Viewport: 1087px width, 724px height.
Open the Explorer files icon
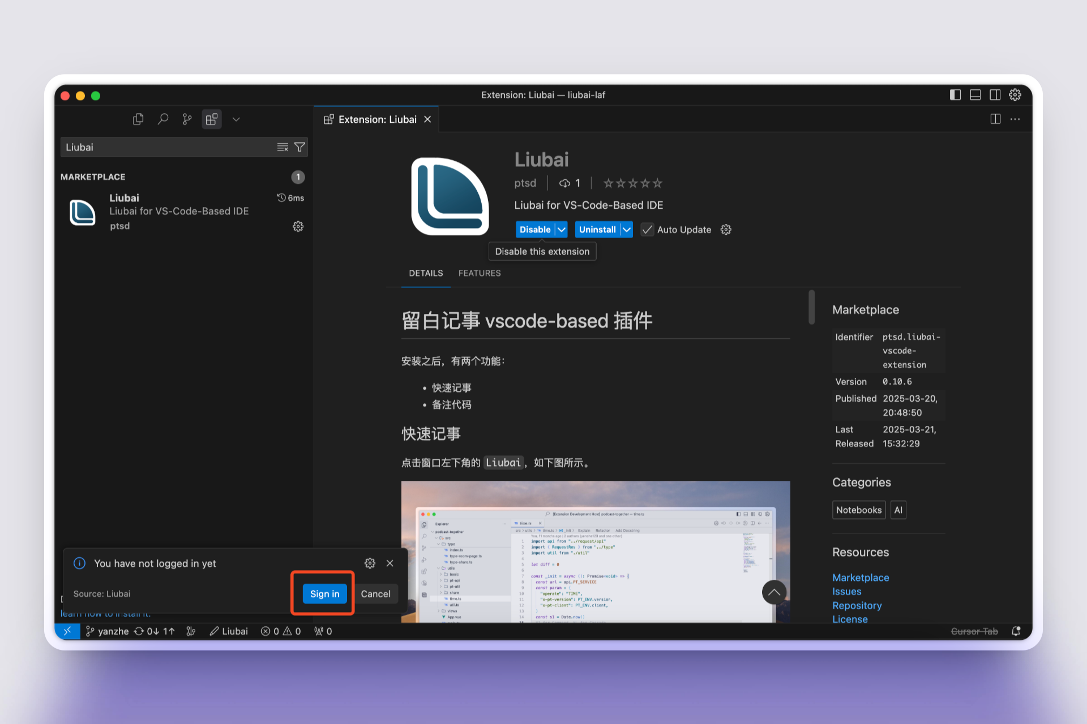tap(138, 119)
